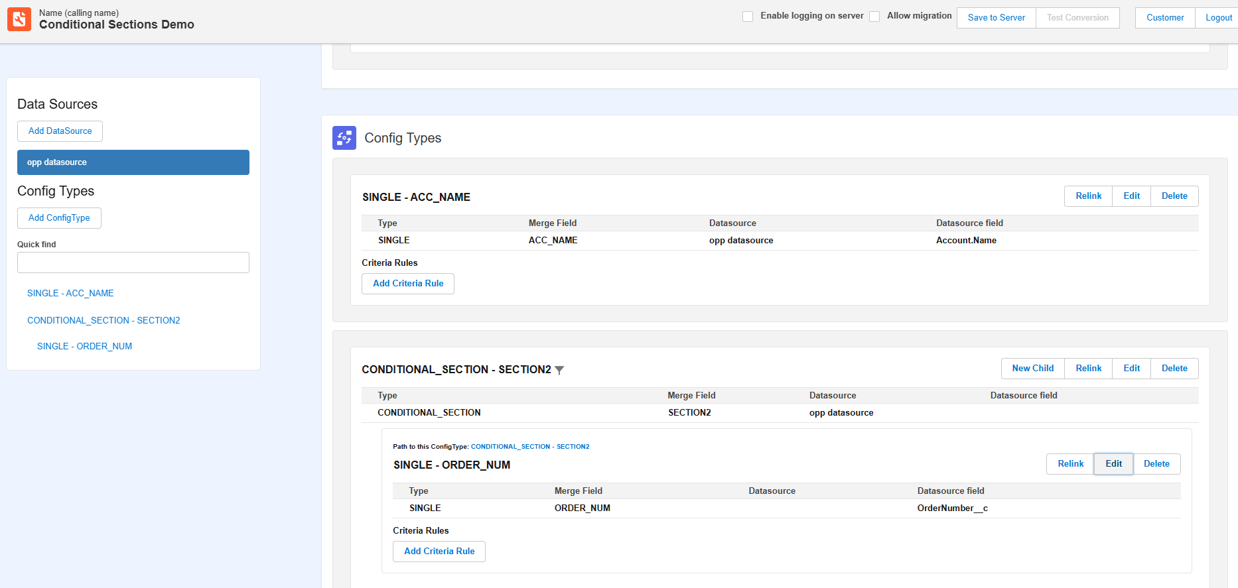The height and width of the screenshot is (588, 1238).
Task: Toggle the Allow migration checkbox
Action: pos(874,17)
